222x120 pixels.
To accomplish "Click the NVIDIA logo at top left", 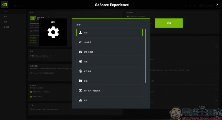I will (4, 5).
